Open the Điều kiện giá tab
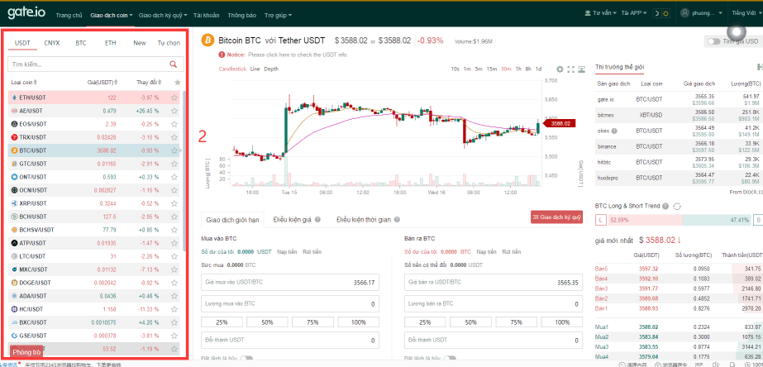 292,220
